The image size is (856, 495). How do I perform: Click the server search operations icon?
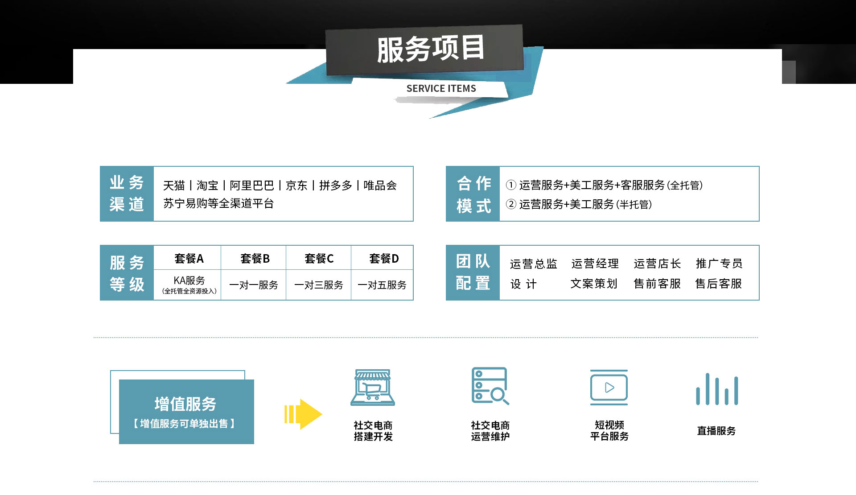pyautogui.click(x=490, y=386)
